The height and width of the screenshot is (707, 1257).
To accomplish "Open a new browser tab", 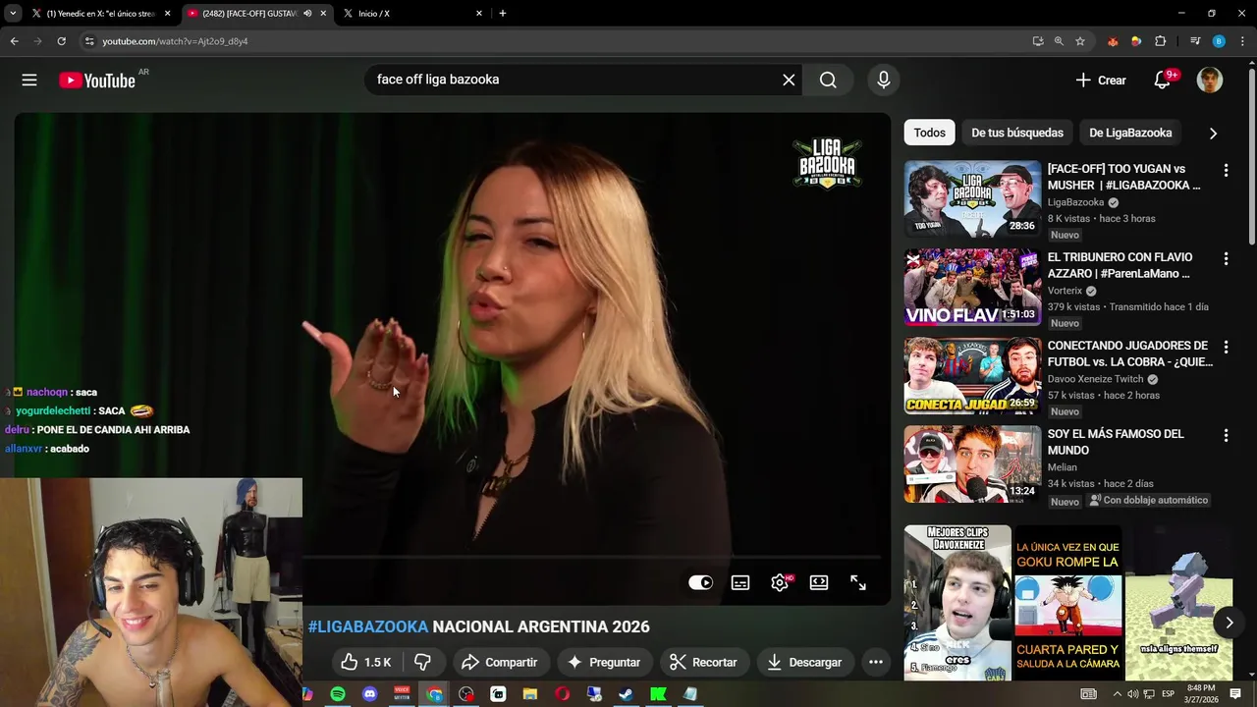I will click(503, 14).
